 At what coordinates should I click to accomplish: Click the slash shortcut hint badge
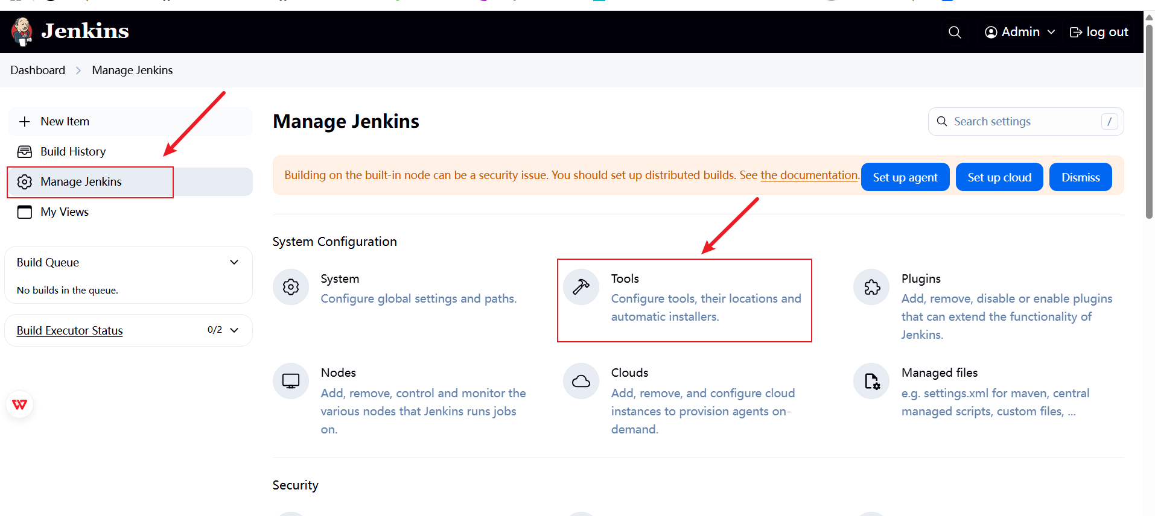1109,121
